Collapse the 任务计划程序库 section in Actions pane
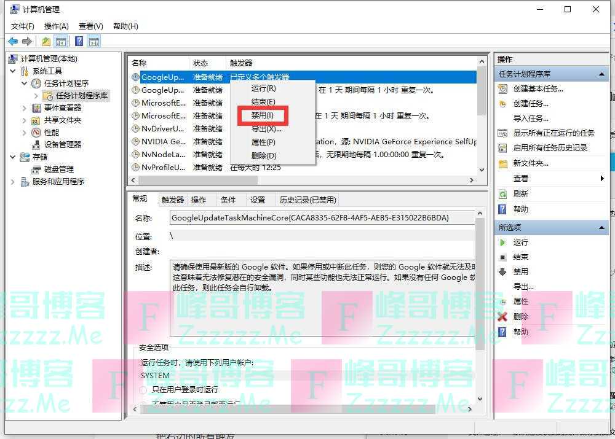The width and height of the screenshot is (615, 439). click(x=601, y=74)
